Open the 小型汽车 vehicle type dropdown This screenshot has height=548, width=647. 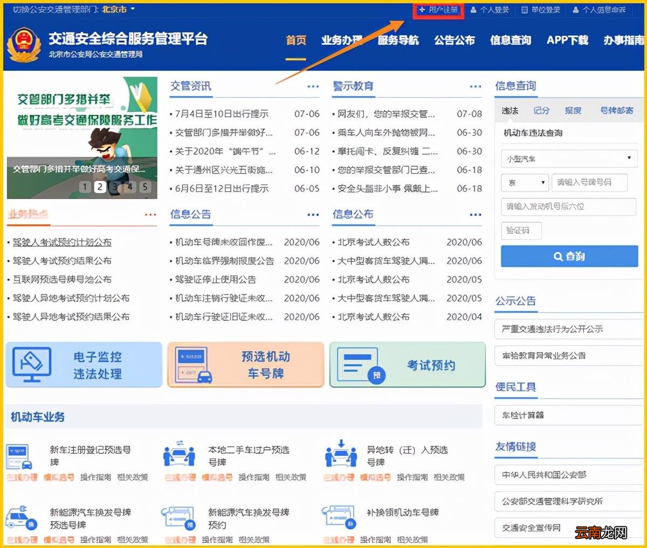568,159
